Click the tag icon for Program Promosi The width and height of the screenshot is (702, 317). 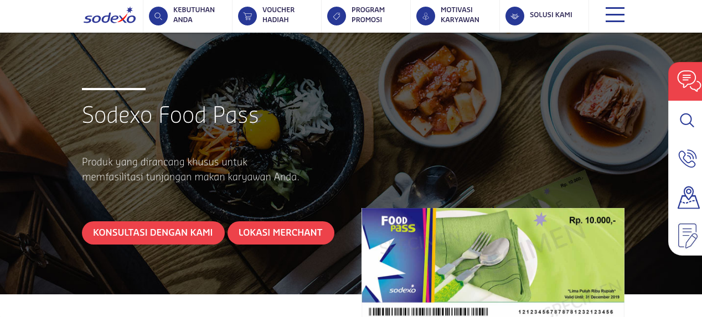pyautogui.click(x=337, y=16)
